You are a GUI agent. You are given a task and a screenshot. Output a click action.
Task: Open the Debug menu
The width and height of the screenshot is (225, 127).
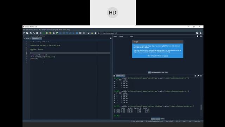(44, 30)
